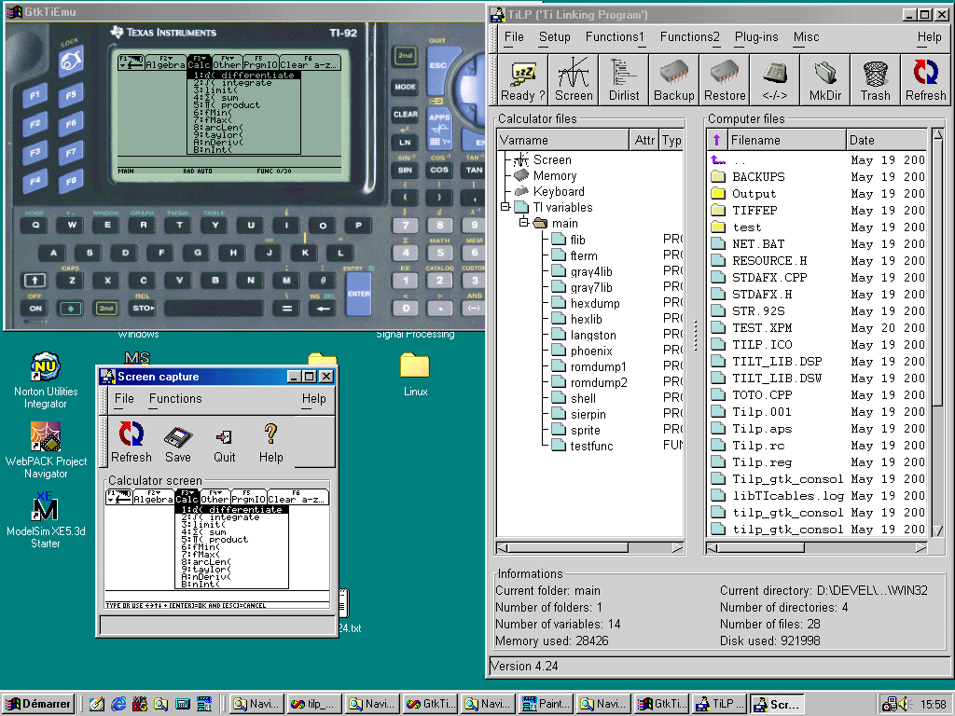This screenshot has height=716, width=955.
Task: Click the ESC key on the TI-92 emulator
Action: tap(438, 65)
